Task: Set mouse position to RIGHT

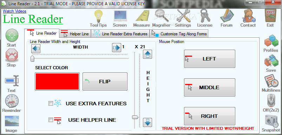Action: coord(210,116)
